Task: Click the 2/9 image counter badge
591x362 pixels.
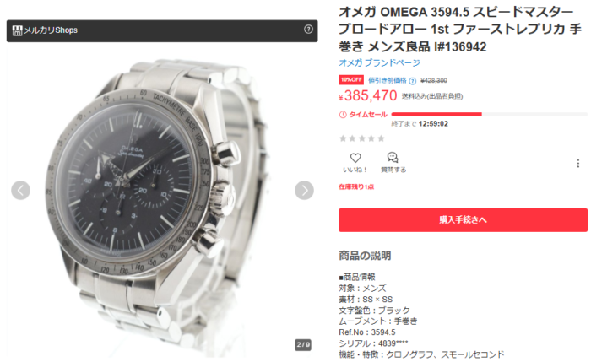Action: click(x=303, y=344)
